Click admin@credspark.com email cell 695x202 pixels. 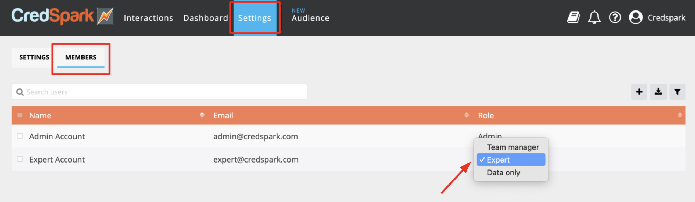click(x=256, y=136)
